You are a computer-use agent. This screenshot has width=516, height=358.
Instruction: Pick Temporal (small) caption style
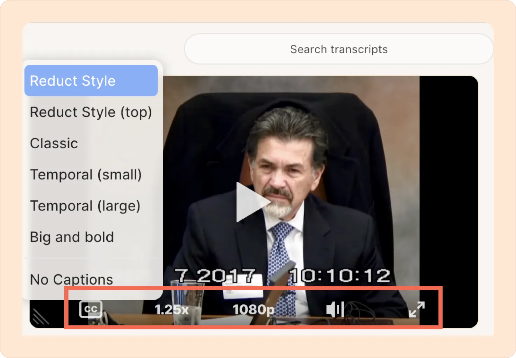(86, 174)
